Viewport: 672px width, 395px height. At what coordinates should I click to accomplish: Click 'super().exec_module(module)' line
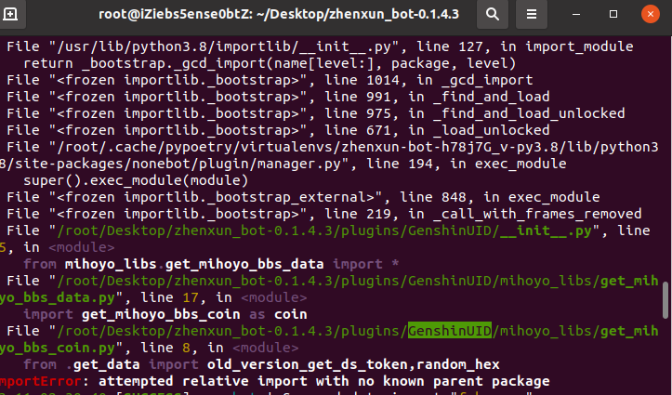coord(136,180)
